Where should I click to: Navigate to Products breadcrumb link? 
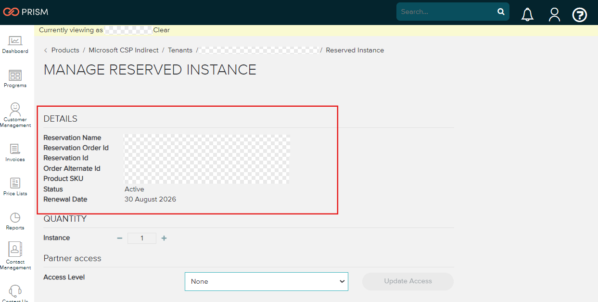coord(65,50)
